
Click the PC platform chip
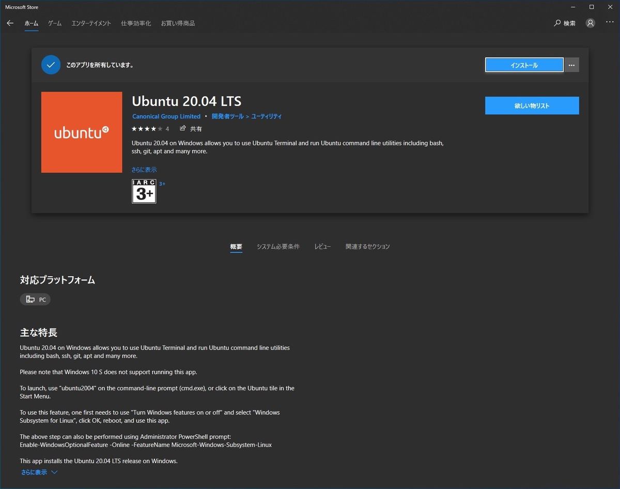[x=35, y=299]
